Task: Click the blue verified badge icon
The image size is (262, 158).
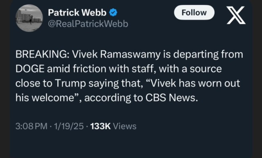Action: click(x=113, y=13)
